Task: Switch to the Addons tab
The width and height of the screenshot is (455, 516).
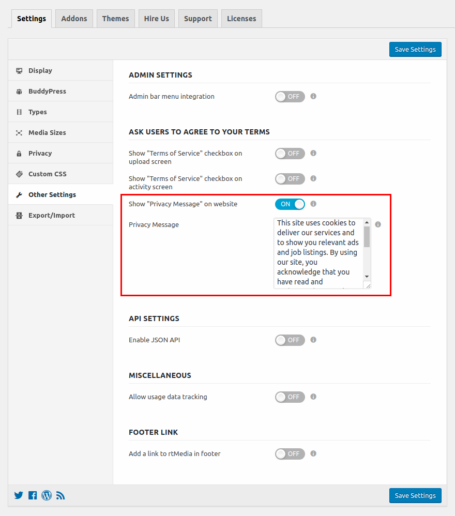Action: coord(73,18)
